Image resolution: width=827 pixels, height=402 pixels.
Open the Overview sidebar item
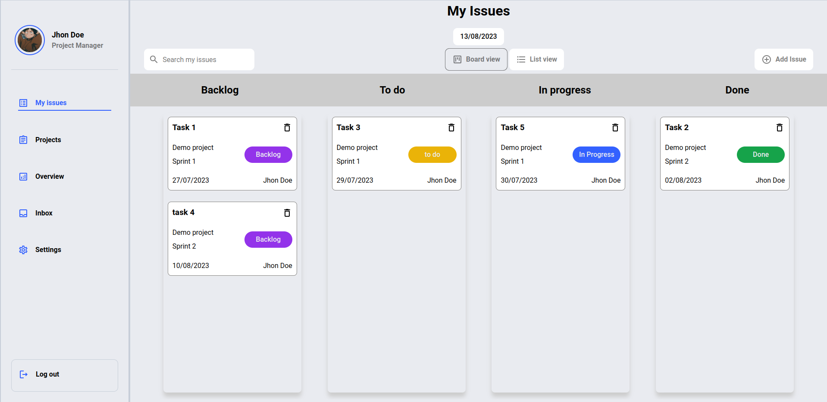point(49,177)
